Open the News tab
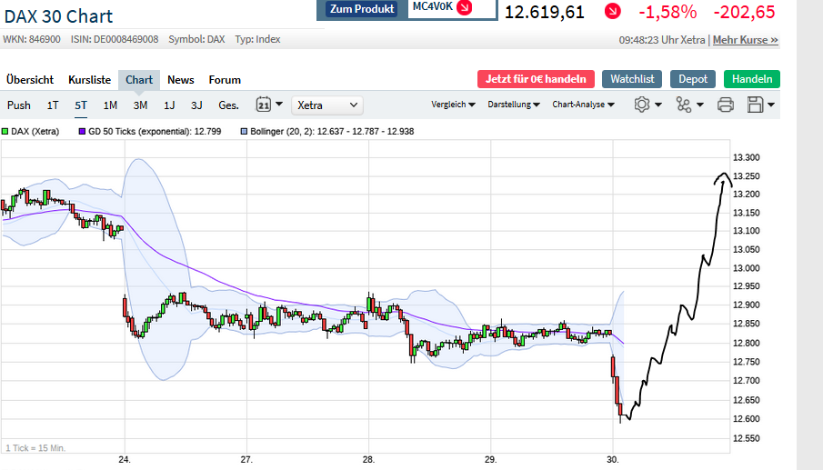The width and height of the screenshot is (823, 470). [x=181, y=80]
